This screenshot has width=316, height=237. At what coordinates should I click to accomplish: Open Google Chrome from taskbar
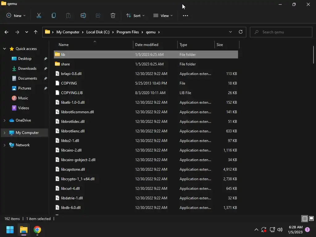pos(37,230)
